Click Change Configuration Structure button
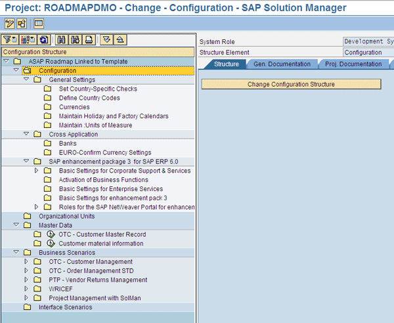Viewport: 394px width, 323px height. click(x=291, y=84)
